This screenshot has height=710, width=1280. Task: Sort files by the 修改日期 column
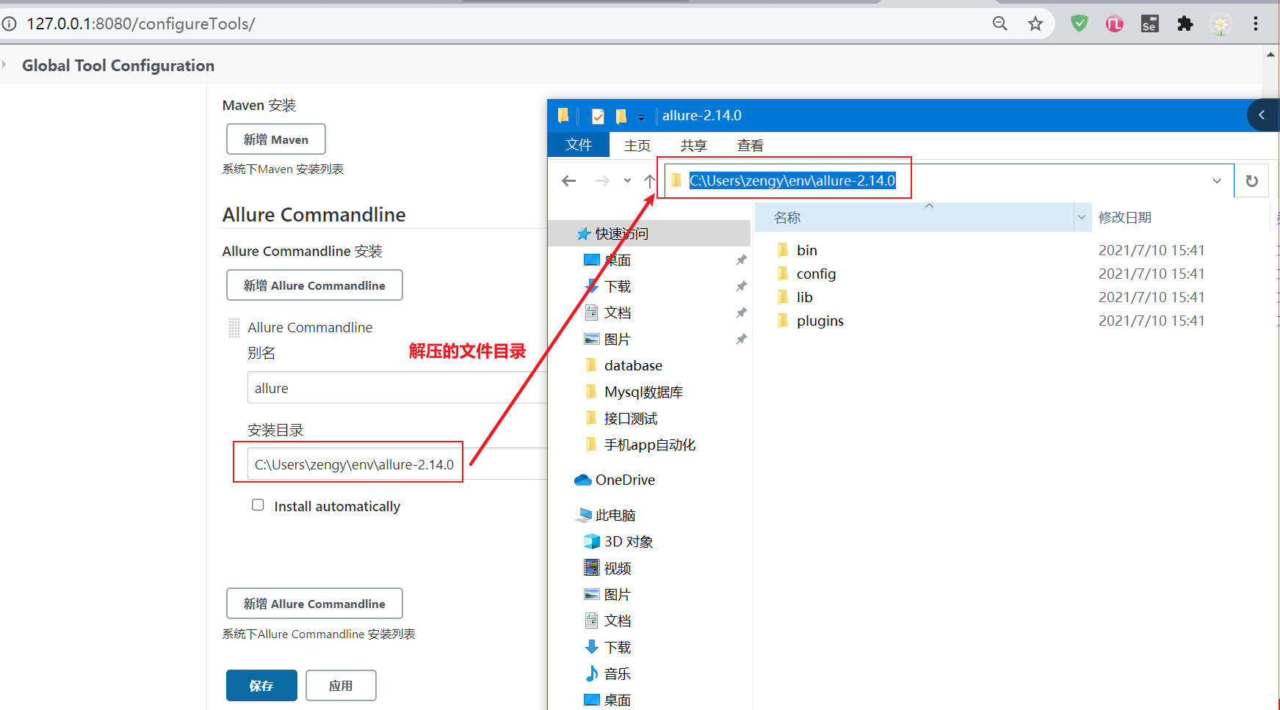point(1124,217)
